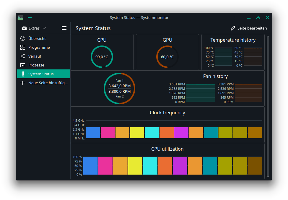Click the System Status page title
Image resolution: width=288 pixels, height=200 pixels.
tap(93, 28)
